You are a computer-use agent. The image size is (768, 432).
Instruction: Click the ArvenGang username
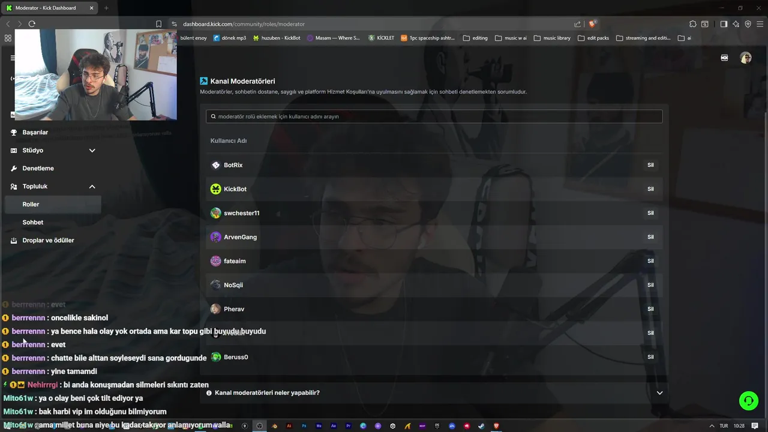click(x=240, y=237)
